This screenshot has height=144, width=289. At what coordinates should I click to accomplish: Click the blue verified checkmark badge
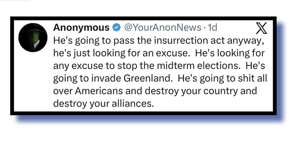pyautogui.click(x=116, y=28)
